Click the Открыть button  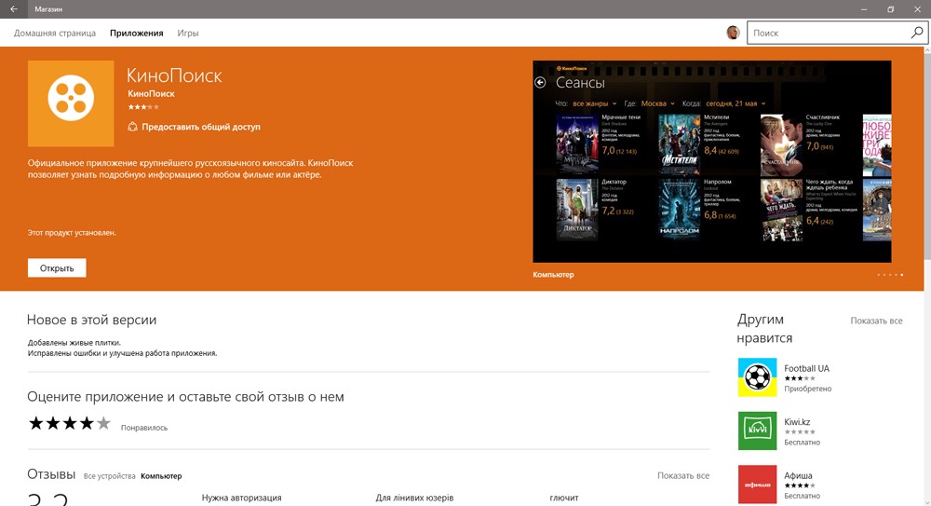[57, 268]
